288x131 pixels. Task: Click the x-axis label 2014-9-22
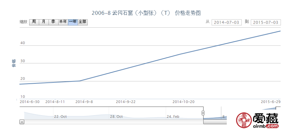tap(126, 102)
